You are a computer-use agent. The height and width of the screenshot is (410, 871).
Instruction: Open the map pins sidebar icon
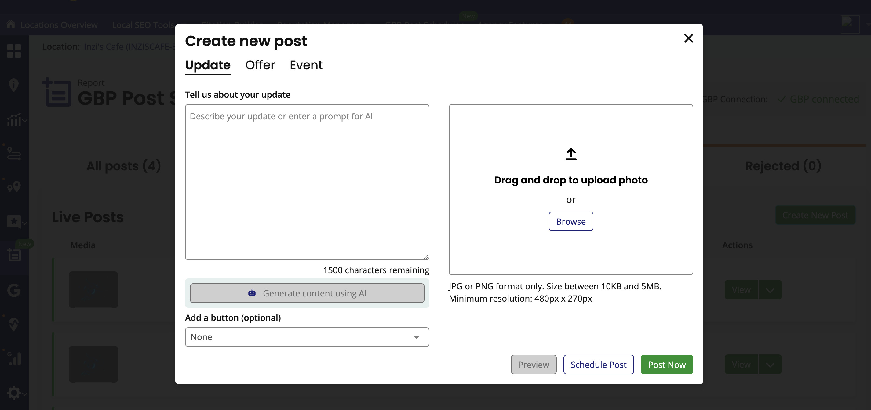click(x=14, y=187)
